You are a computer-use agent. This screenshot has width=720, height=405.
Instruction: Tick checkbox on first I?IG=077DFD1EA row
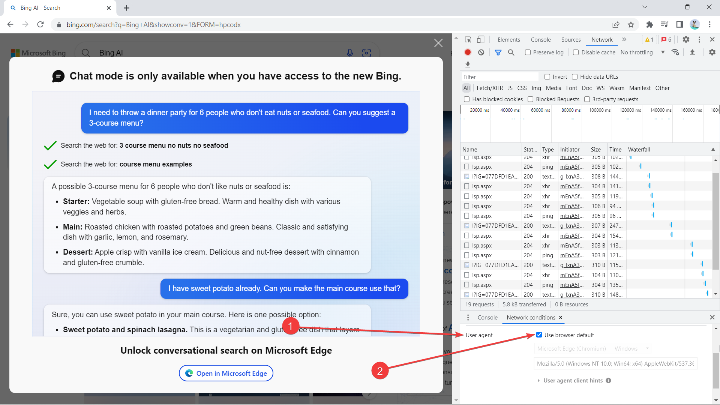point(466,177)
